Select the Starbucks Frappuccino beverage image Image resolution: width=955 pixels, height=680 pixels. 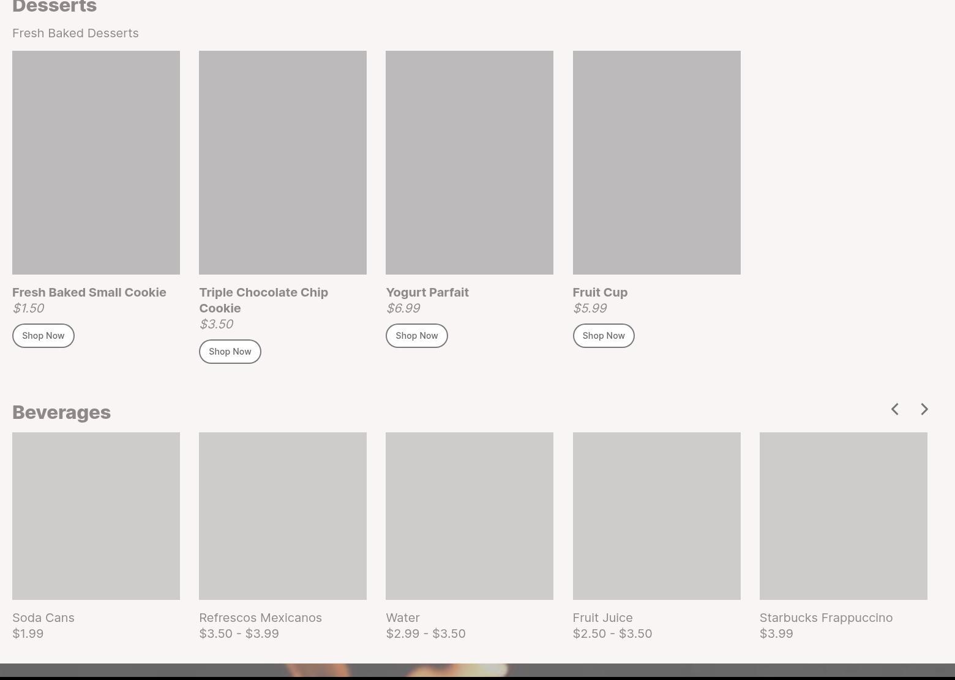[843, 516]
